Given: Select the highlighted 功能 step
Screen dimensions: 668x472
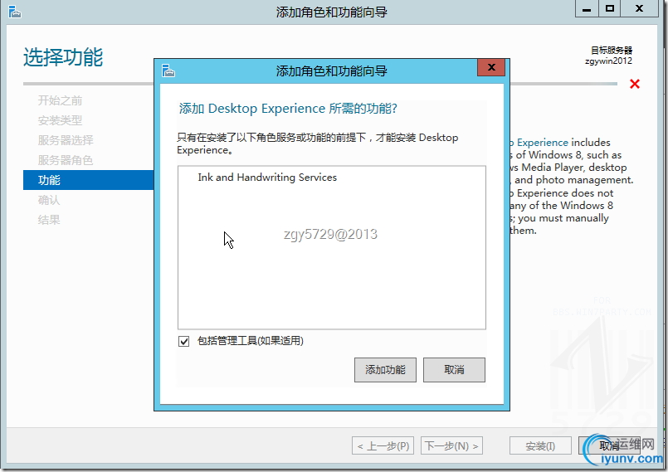Looking at the screenshot, I should 88,180.
